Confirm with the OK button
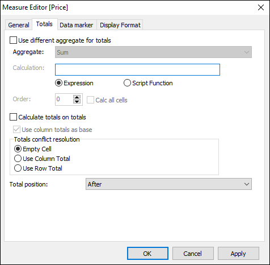This screenshot has height=265, width=270. [147, 254]
